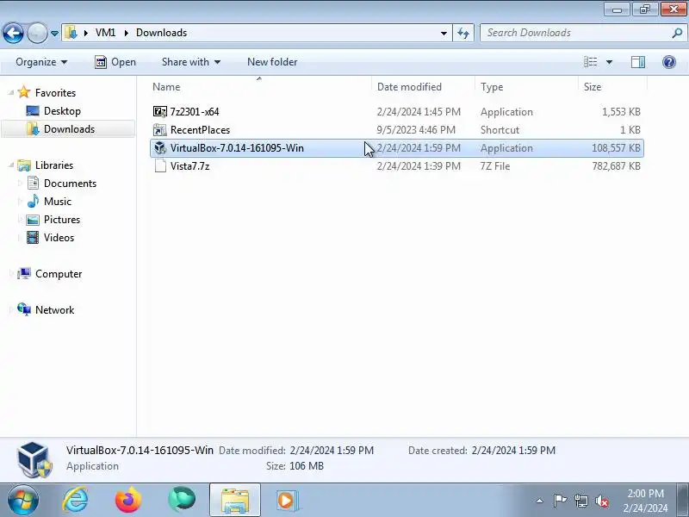Open the Videos library

pyautogui.click(x=59, y=238)
